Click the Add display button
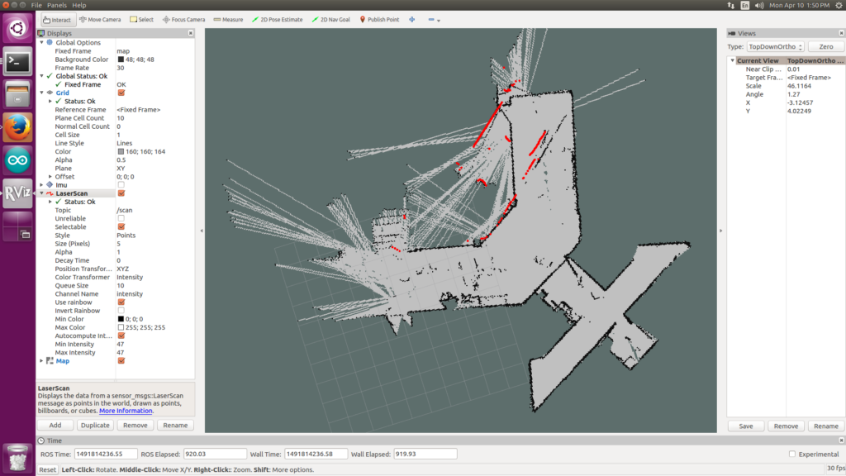The height and width of the screenshot is (476, 846). (x=55, y=425)
